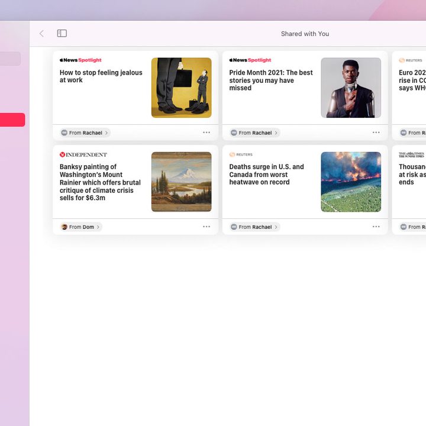Screen dimensions: 426x426
Task: Click the Independent logo on Banksy card
Action: pos(83,154)
